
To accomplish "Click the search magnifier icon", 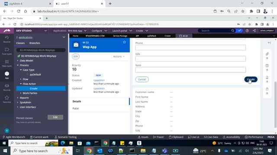I will (233, 31).
